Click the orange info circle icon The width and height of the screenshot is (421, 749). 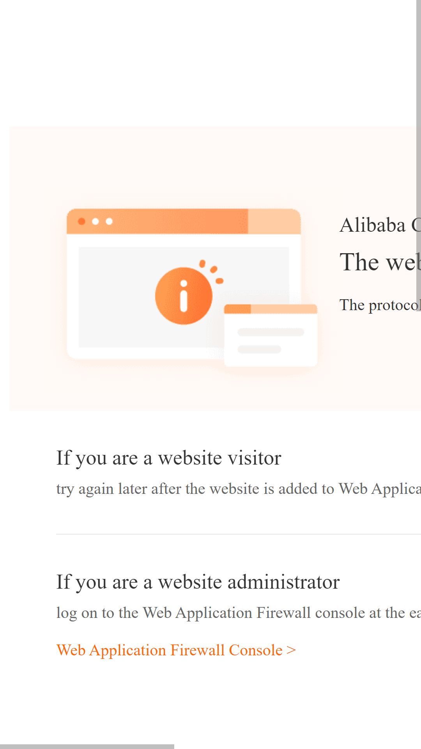pyautogui.click(x=184, y=296)
